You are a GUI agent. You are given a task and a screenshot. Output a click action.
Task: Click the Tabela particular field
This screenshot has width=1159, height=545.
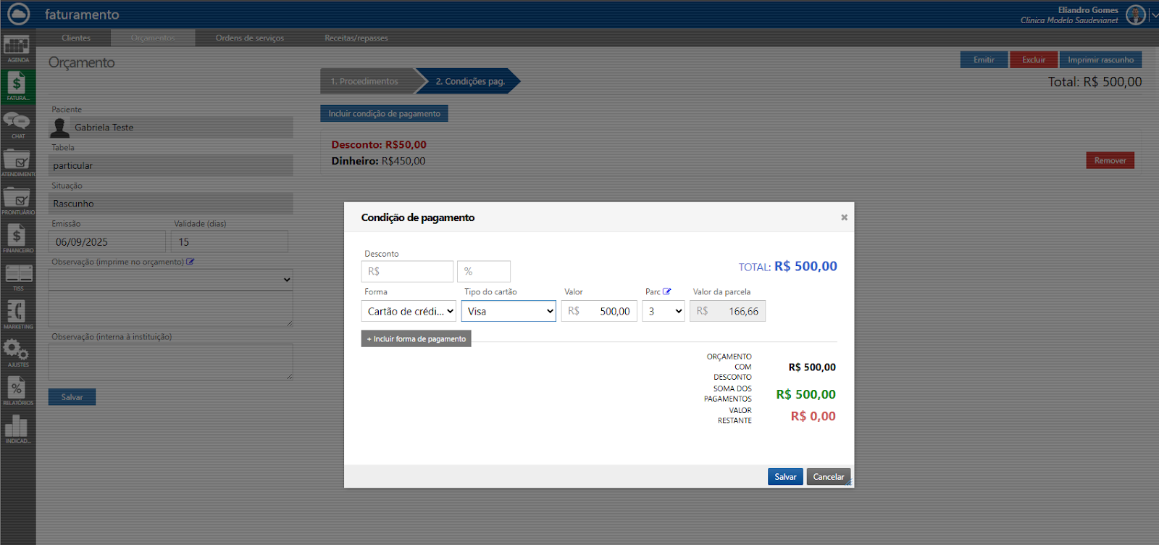pyautogui.click(x=171, y=165)
